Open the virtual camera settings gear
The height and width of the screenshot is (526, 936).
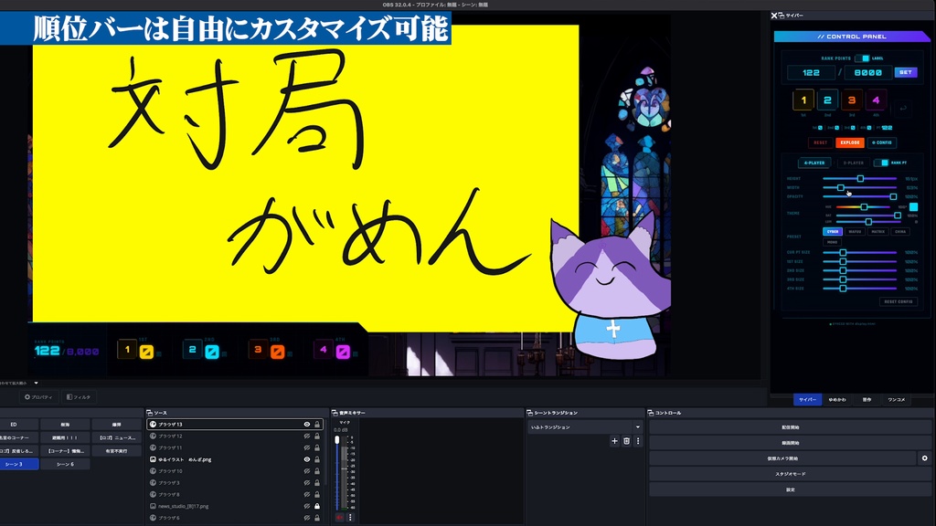(926, 458)
